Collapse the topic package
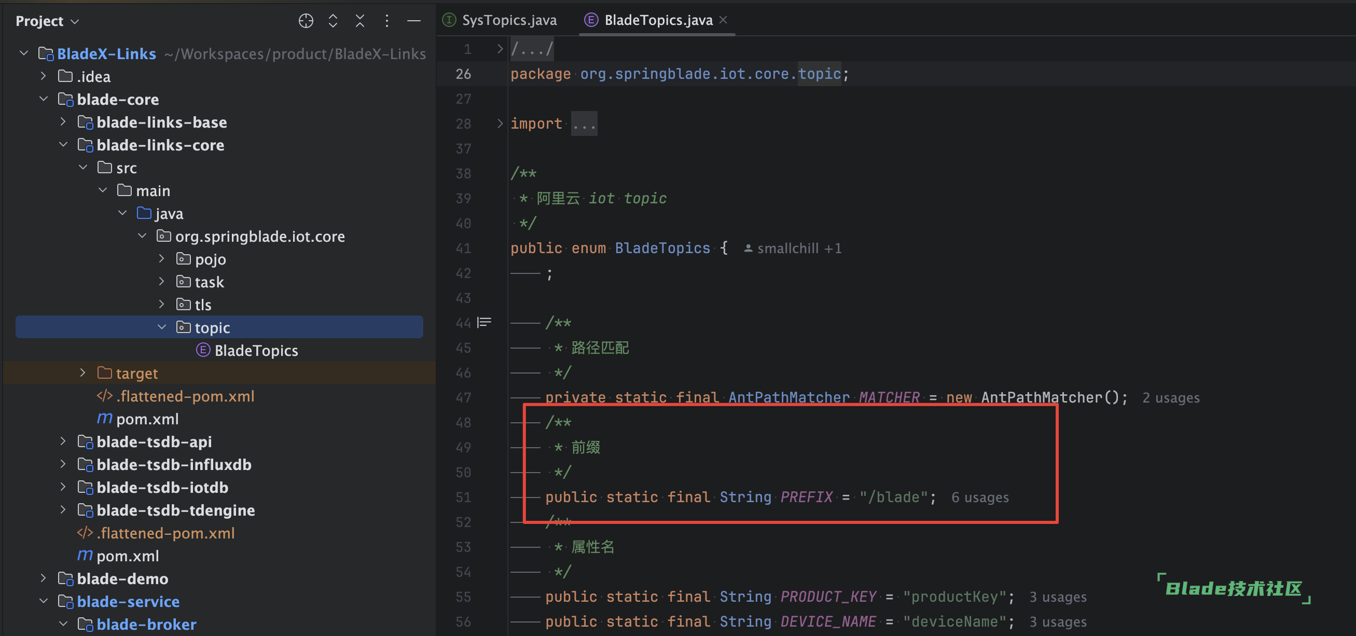The width and height of the screenshot is (1356, 636). point(162,327)
